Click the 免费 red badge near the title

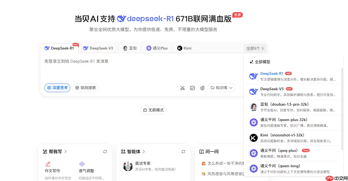pos(237,15)
